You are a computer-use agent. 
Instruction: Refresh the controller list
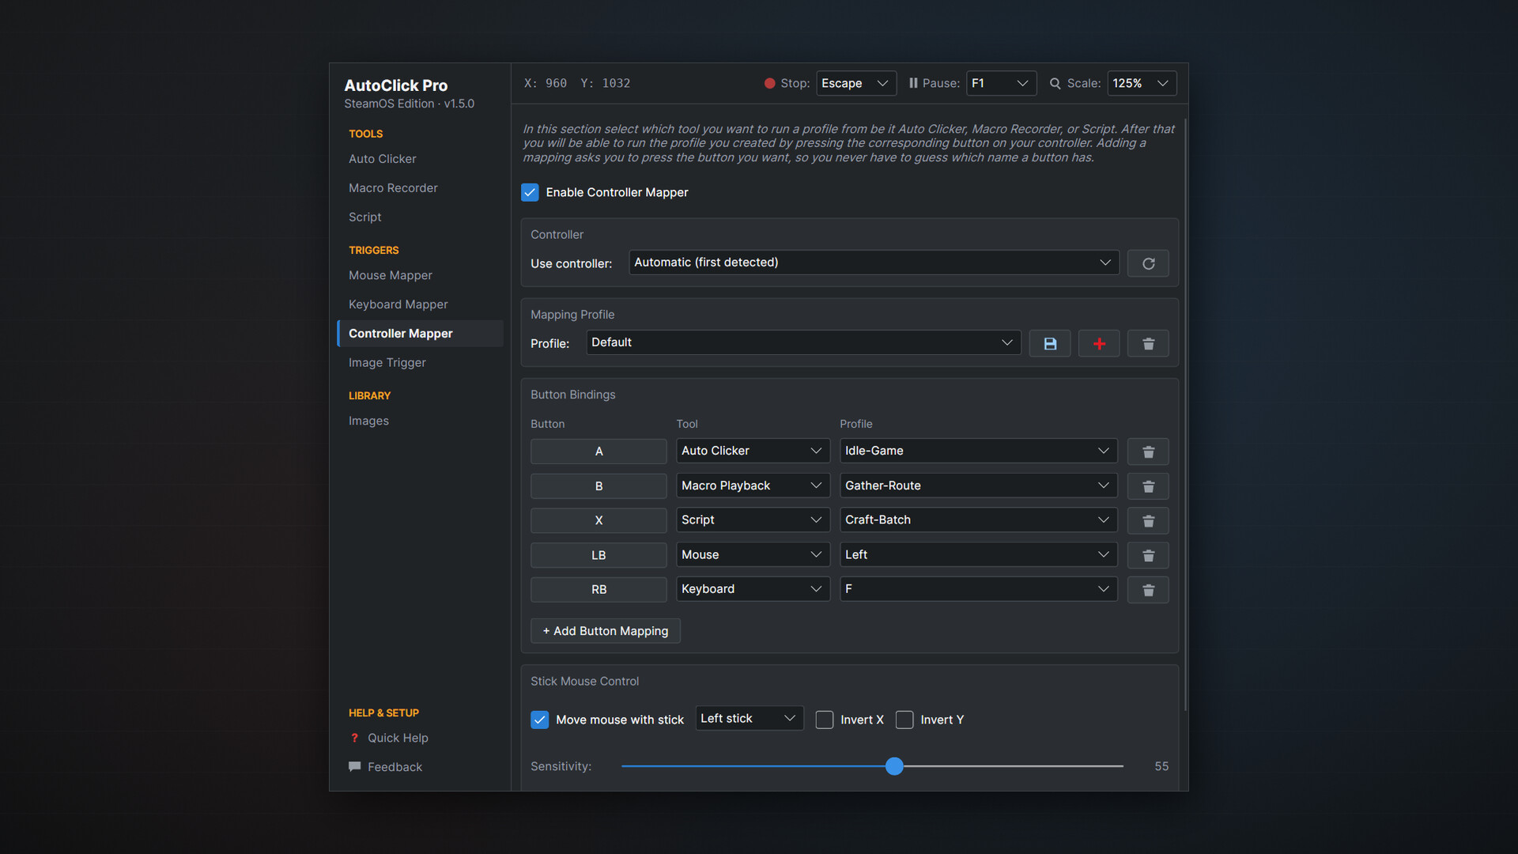tap(1148, 263)
